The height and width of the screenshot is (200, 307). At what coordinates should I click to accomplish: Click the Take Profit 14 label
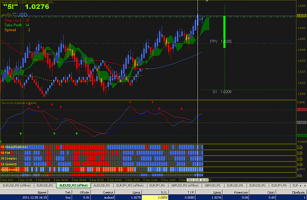(x=17, y=25)
